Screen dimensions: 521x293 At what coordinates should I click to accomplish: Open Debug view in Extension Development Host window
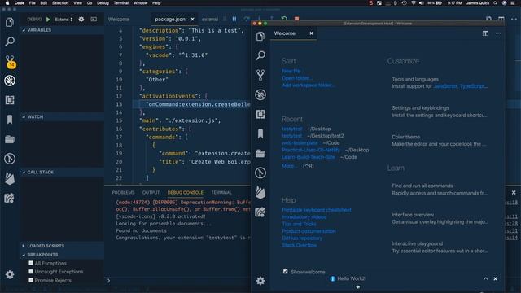tap(260, 94)
